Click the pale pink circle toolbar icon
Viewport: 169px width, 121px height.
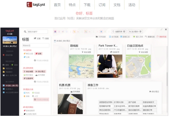[97, 32]
